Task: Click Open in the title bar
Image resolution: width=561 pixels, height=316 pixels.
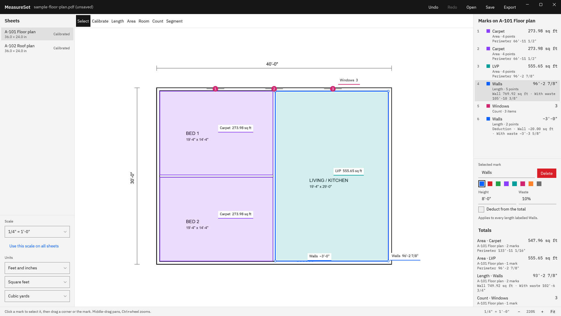Action: tap(471, 7)
